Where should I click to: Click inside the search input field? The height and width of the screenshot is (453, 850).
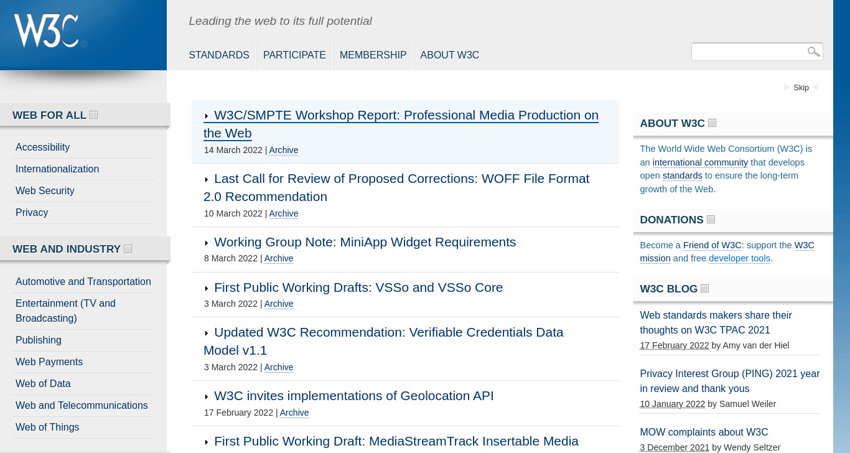click(749, 52)
